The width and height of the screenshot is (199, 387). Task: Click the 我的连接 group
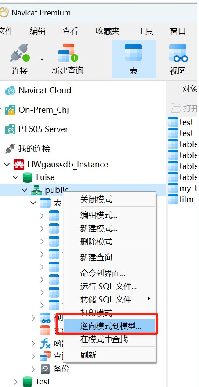click(x=34, y=148)
